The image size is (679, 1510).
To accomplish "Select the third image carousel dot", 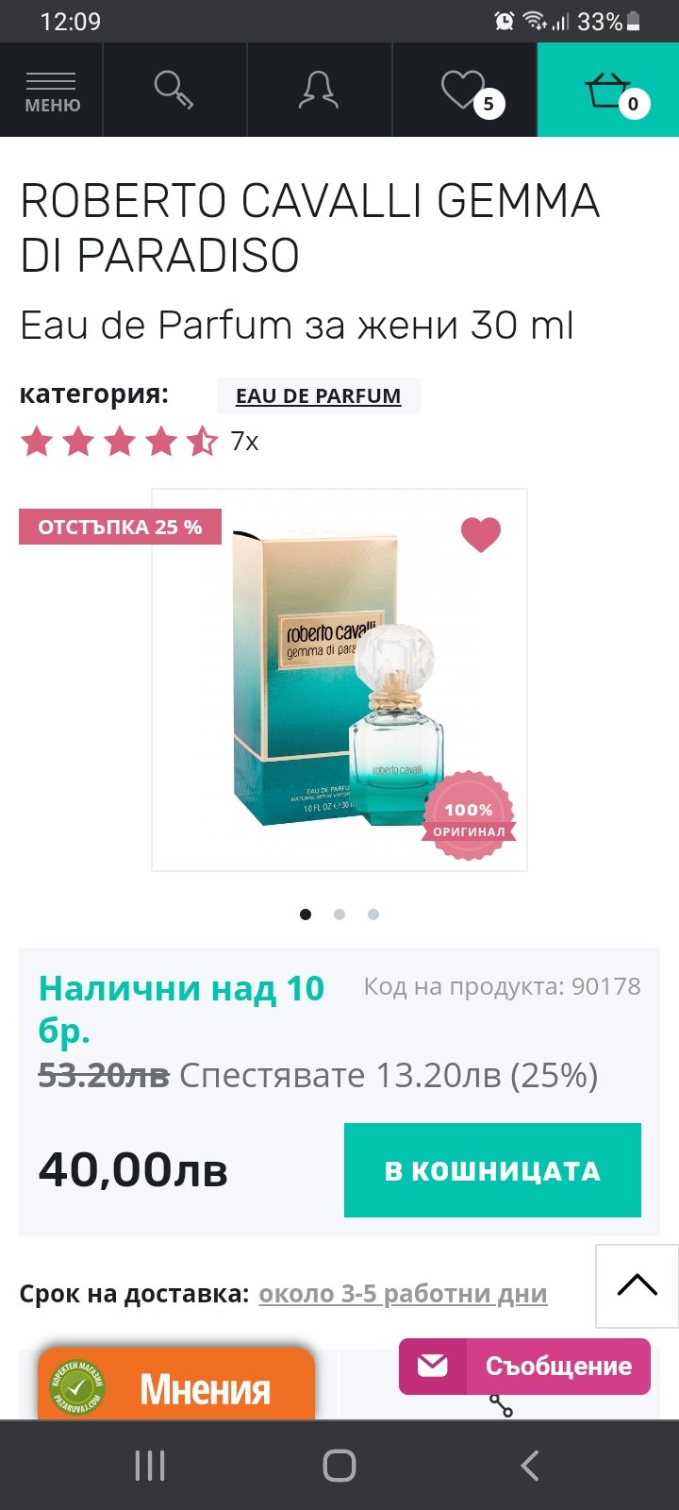I will [x=373, y=914].
